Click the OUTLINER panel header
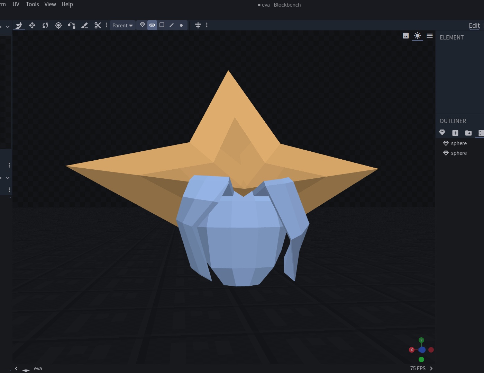This screenshot has height=373, width=484. [453, 121]
